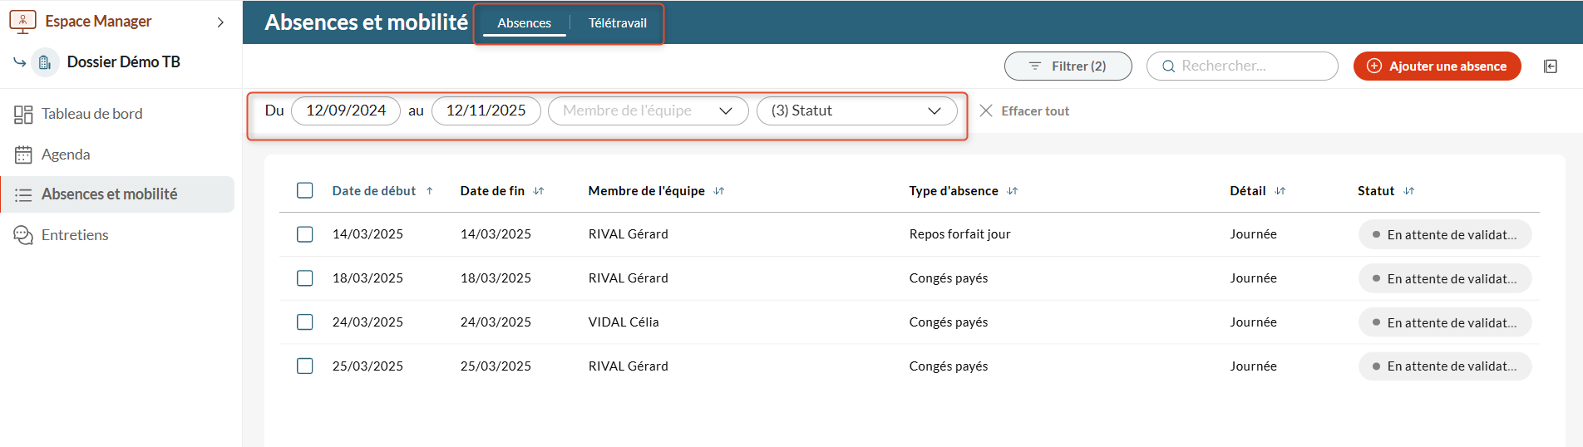
Task: Switch to the Télétravail tab
Action: pos(617,23)
